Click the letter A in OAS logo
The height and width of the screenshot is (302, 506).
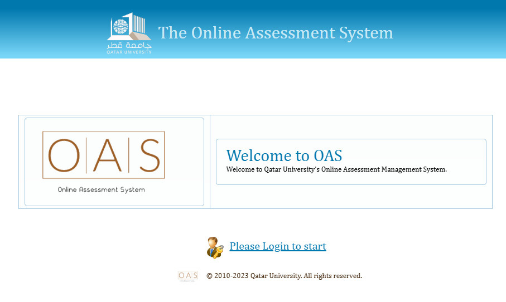pyautogui.click(x=108, y=155)
